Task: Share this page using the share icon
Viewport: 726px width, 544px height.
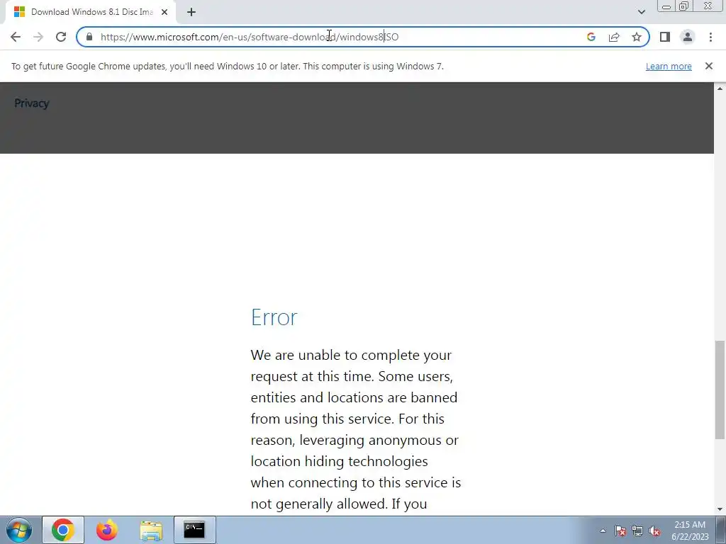Action: (x=614, y=37)
